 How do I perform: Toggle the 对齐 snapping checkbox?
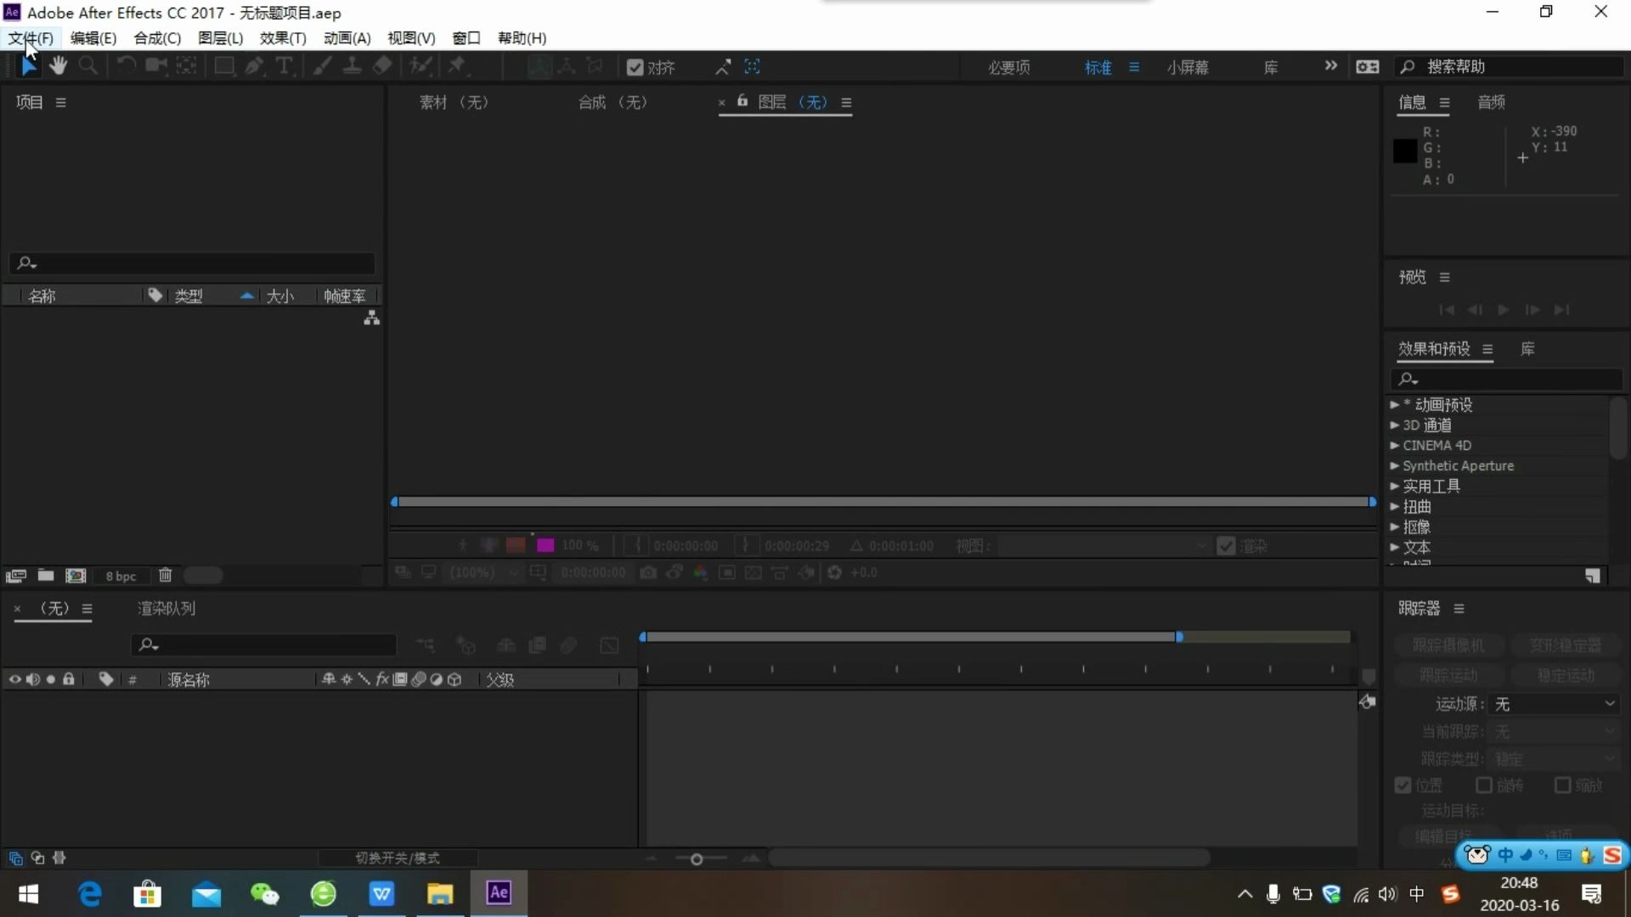point(635,67)
